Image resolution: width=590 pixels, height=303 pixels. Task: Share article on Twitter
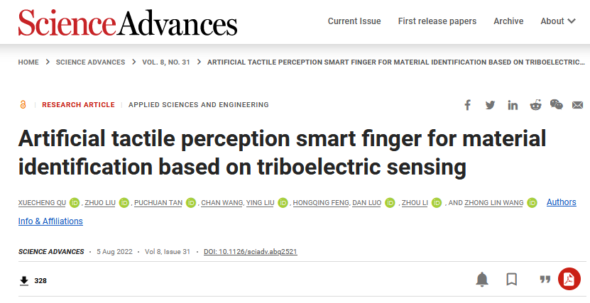pos(490,105)
